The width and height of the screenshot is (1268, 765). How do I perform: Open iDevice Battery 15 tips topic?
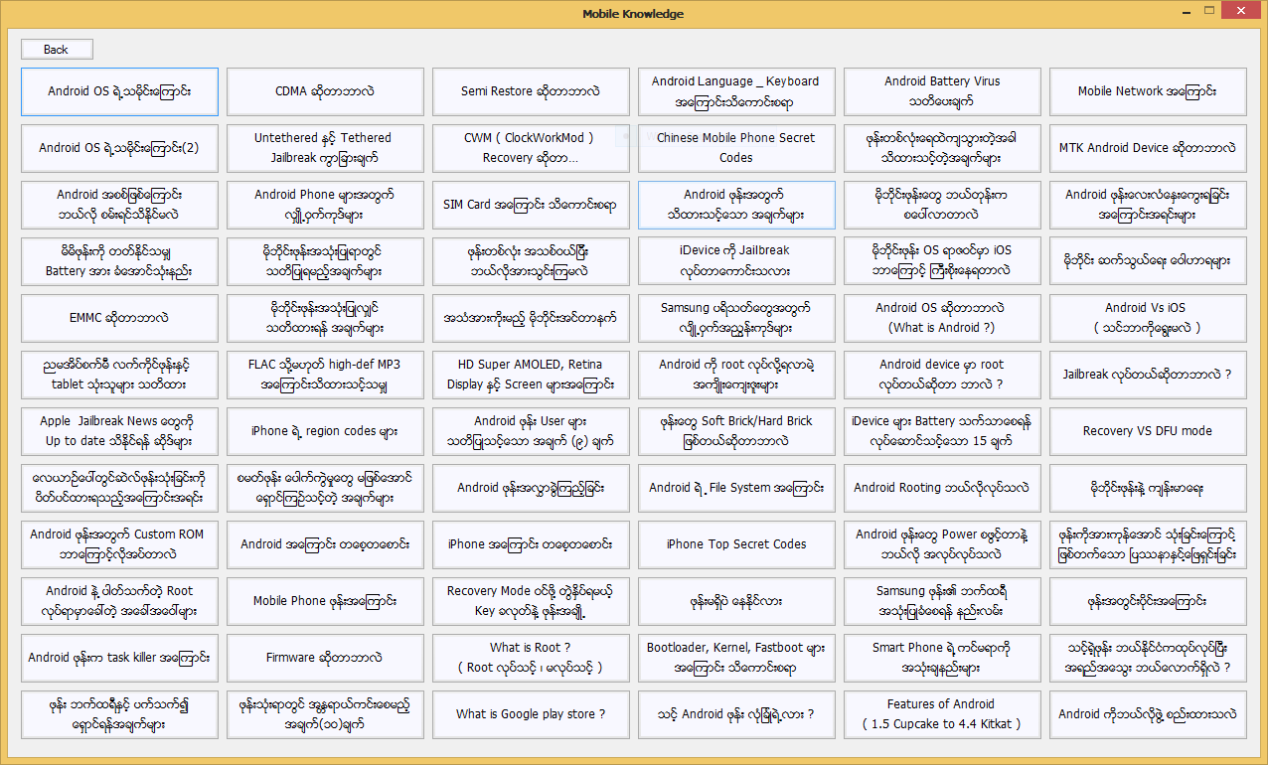(x=942, y=431)
